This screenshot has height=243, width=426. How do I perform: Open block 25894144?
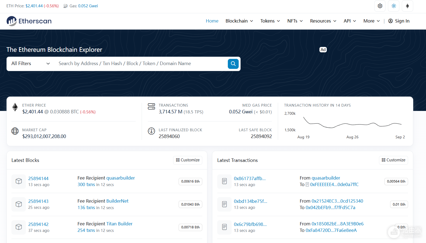coord(38,178)
